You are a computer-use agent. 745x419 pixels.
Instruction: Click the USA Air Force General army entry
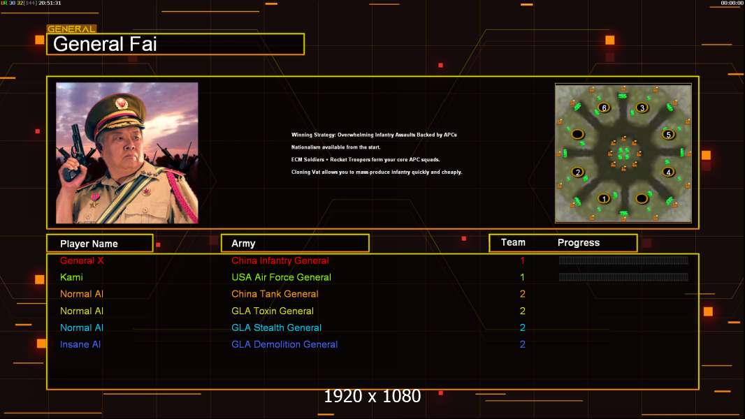(281, 277)
